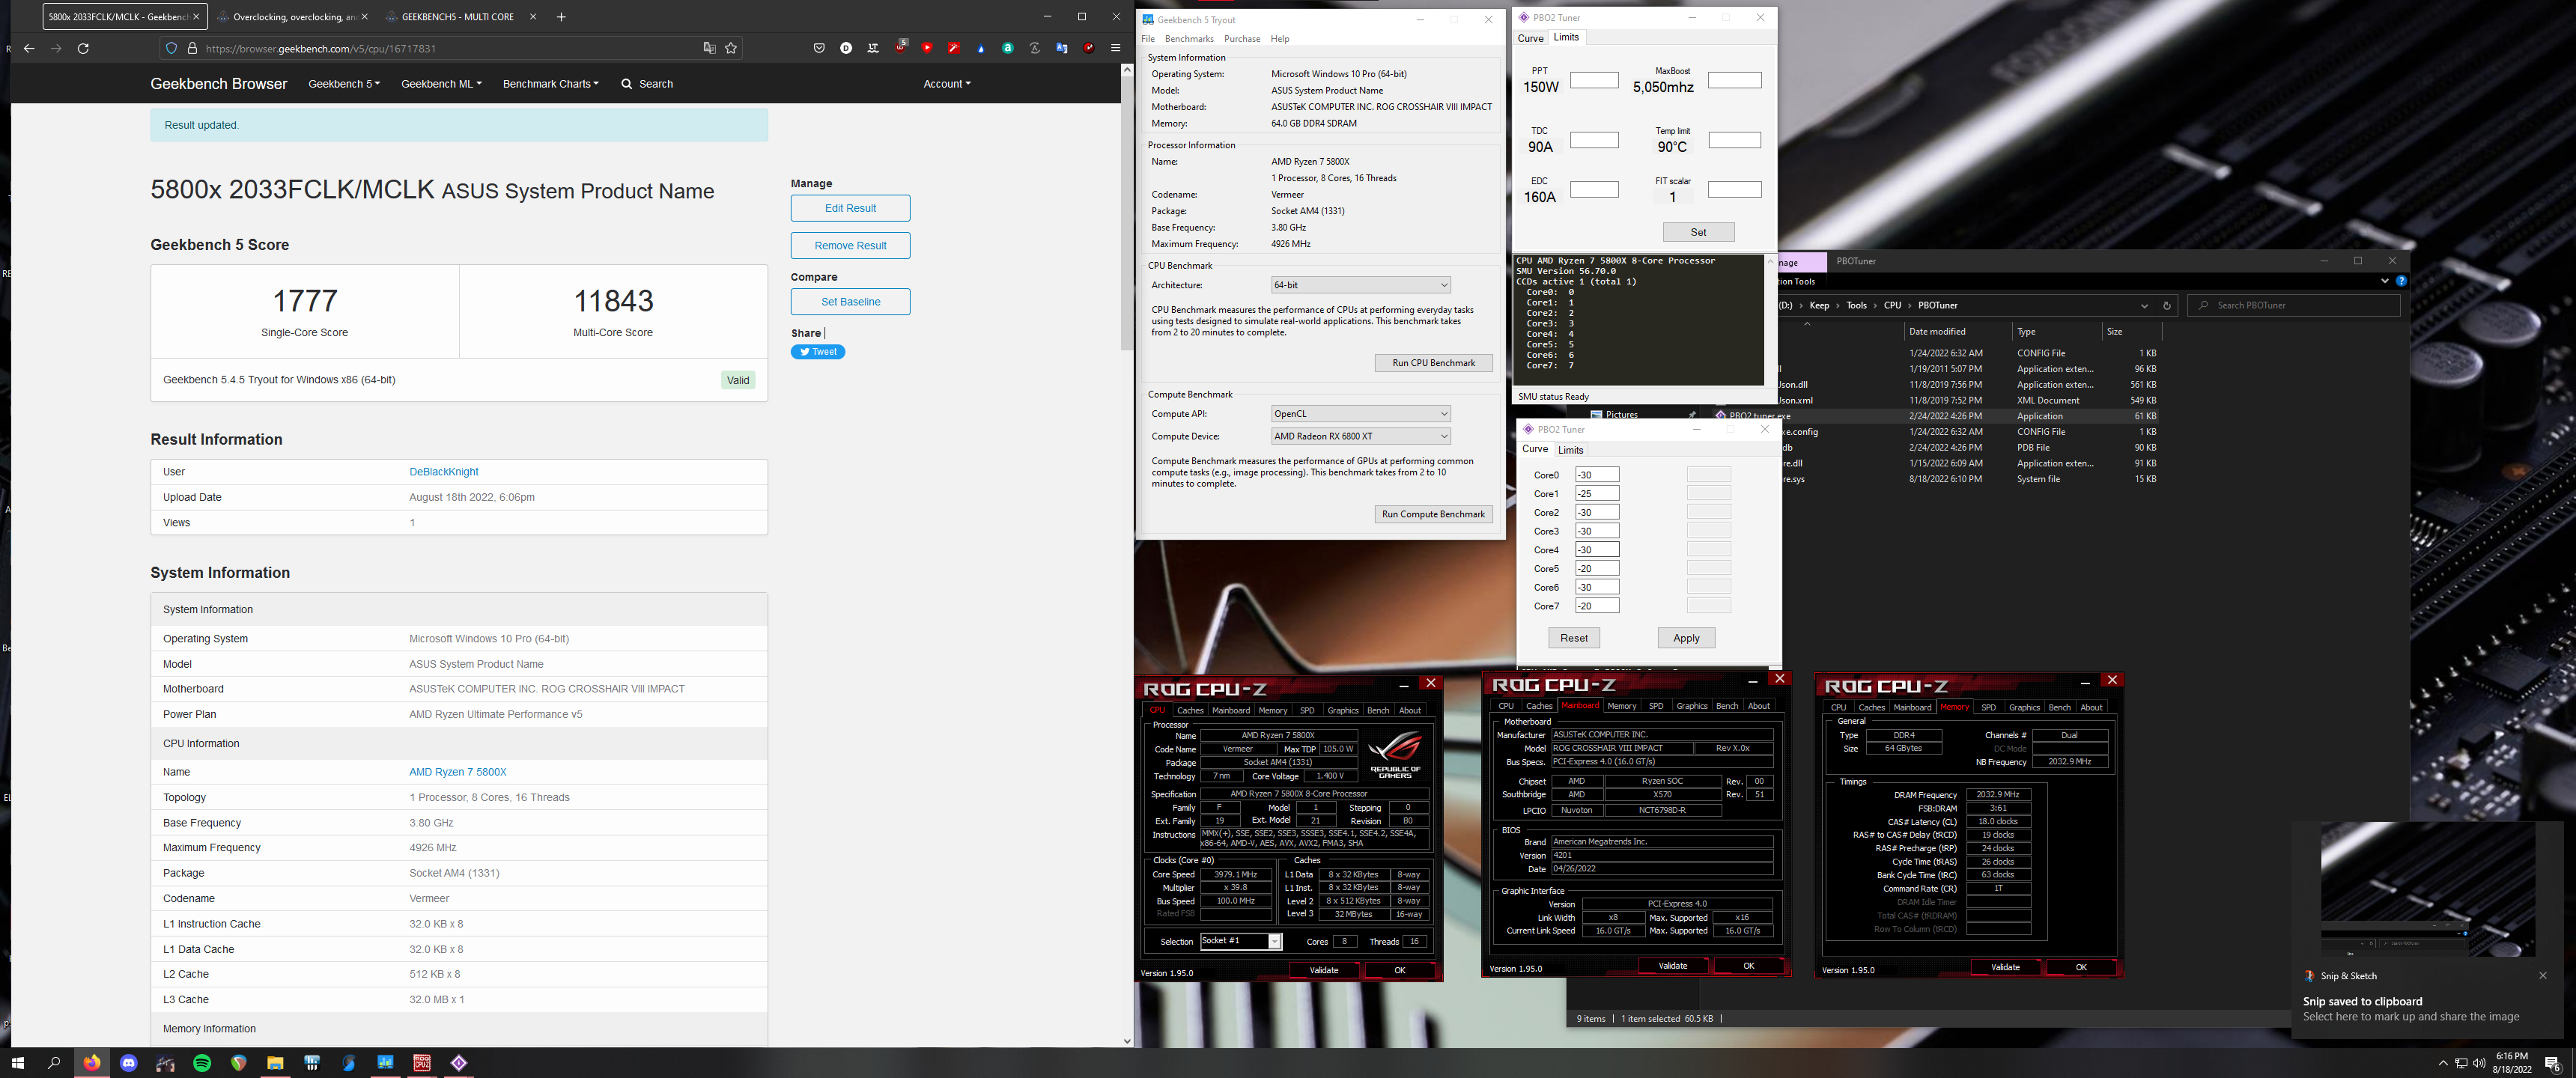Open the Firefox hamburger application menu
The width and height of the screenshot is (2576, 1078).
click(1116, 48)
